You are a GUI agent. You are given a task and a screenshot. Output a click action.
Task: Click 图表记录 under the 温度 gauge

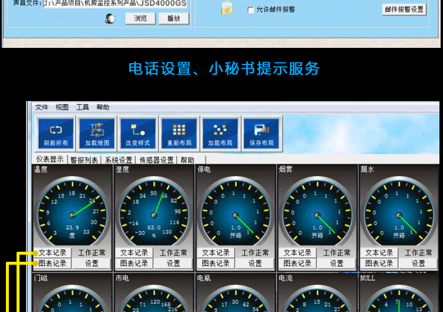click(x=53, y=264)
